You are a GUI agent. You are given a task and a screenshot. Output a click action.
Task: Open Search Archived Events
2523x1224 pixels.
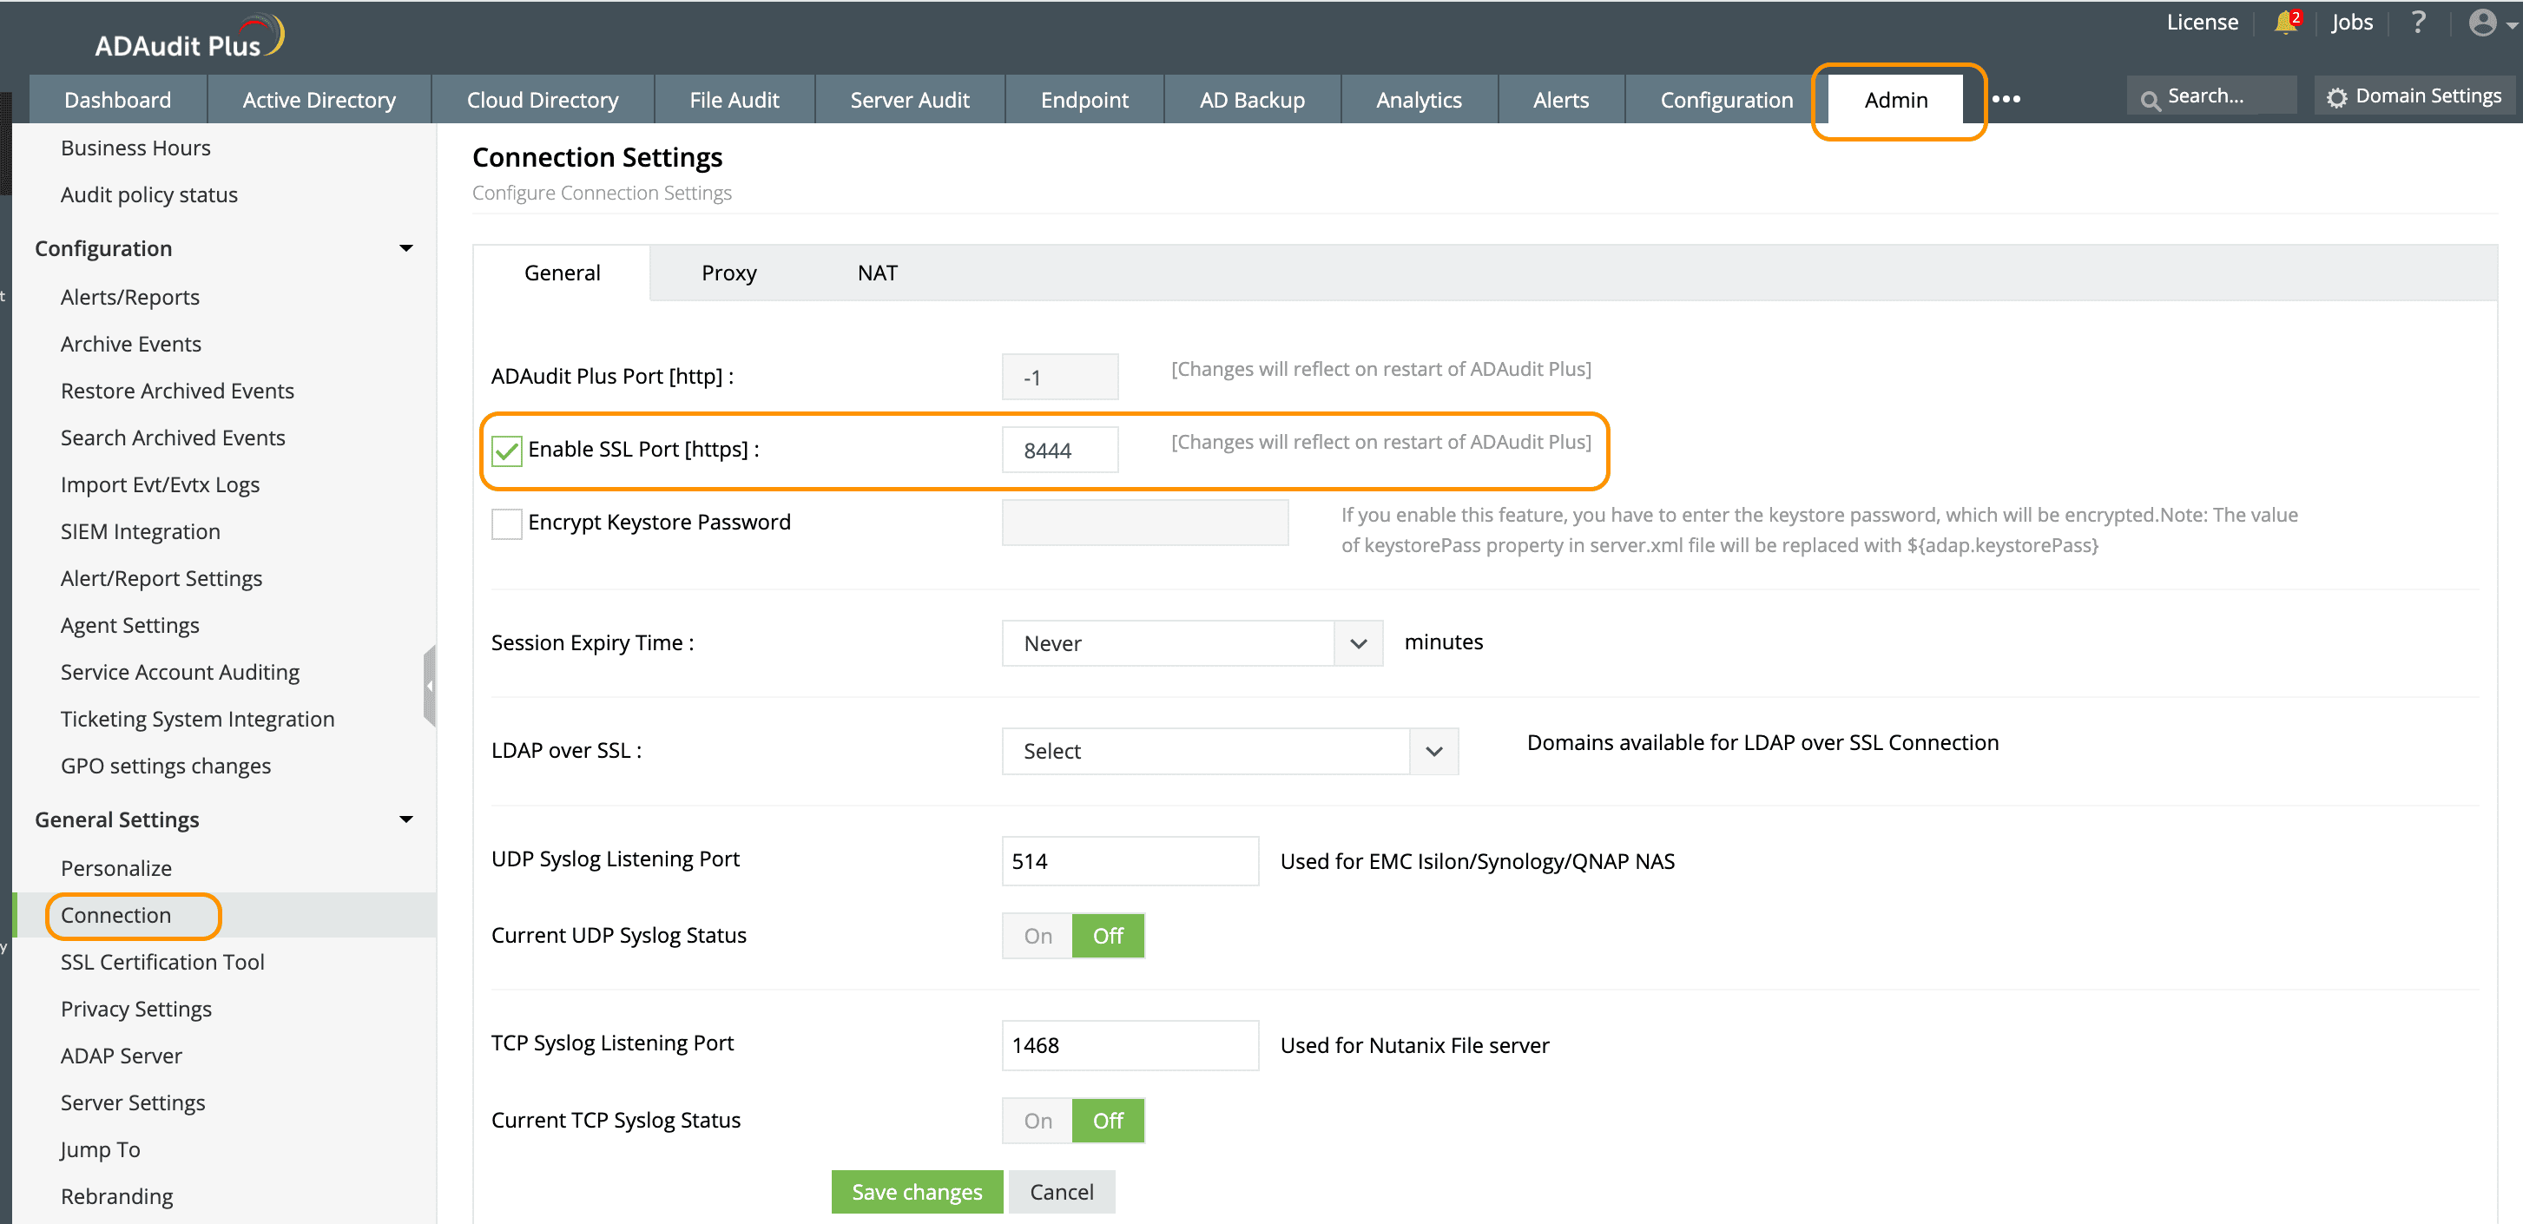click(173, 438)
